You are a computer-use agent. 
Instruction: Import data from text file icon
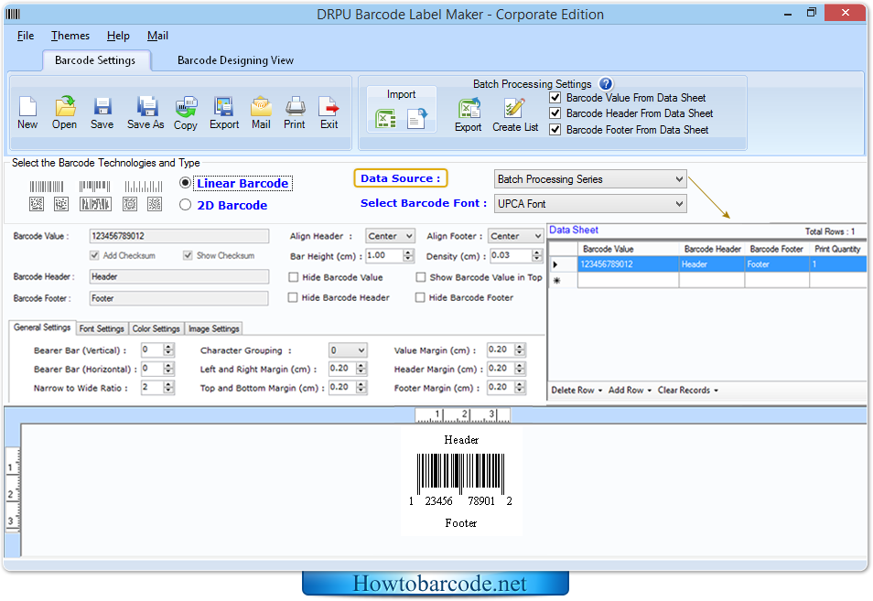pos(417,119)
